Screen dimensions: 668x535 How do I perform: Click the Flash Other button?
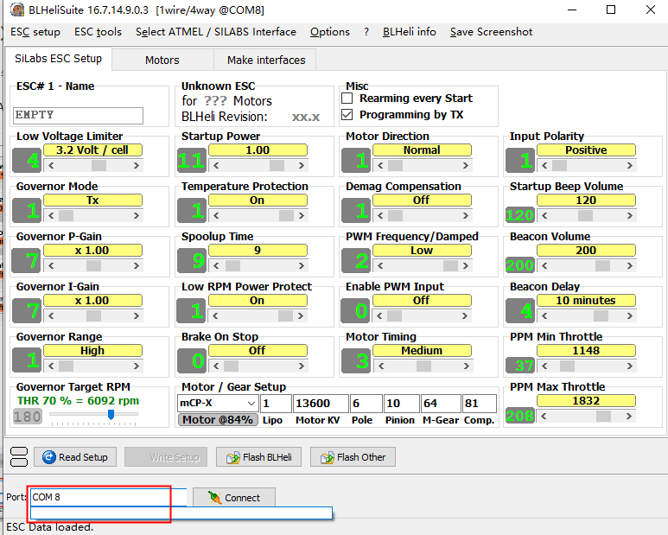pos(353,457)
